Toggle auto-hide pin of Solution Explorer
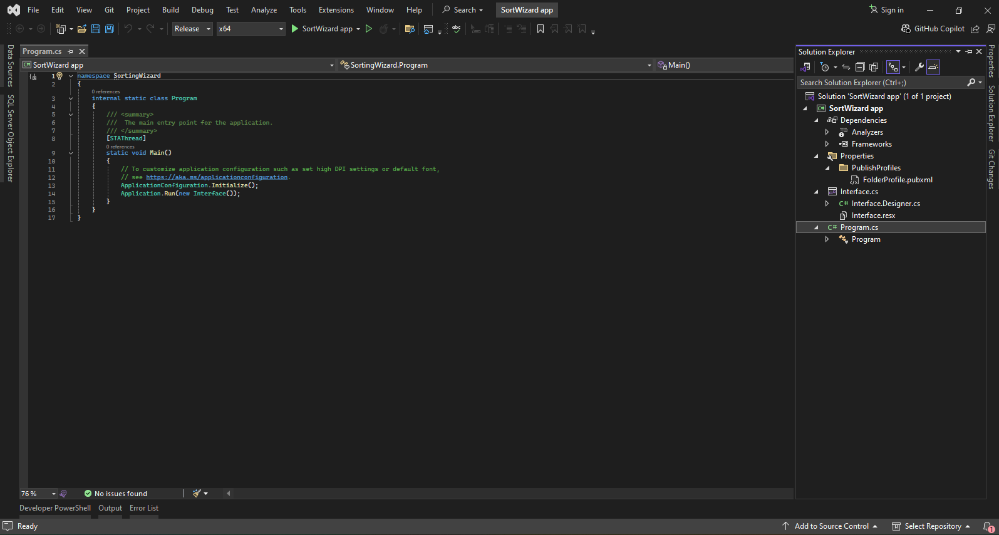The image size is (999, 535). click(969, 52)
